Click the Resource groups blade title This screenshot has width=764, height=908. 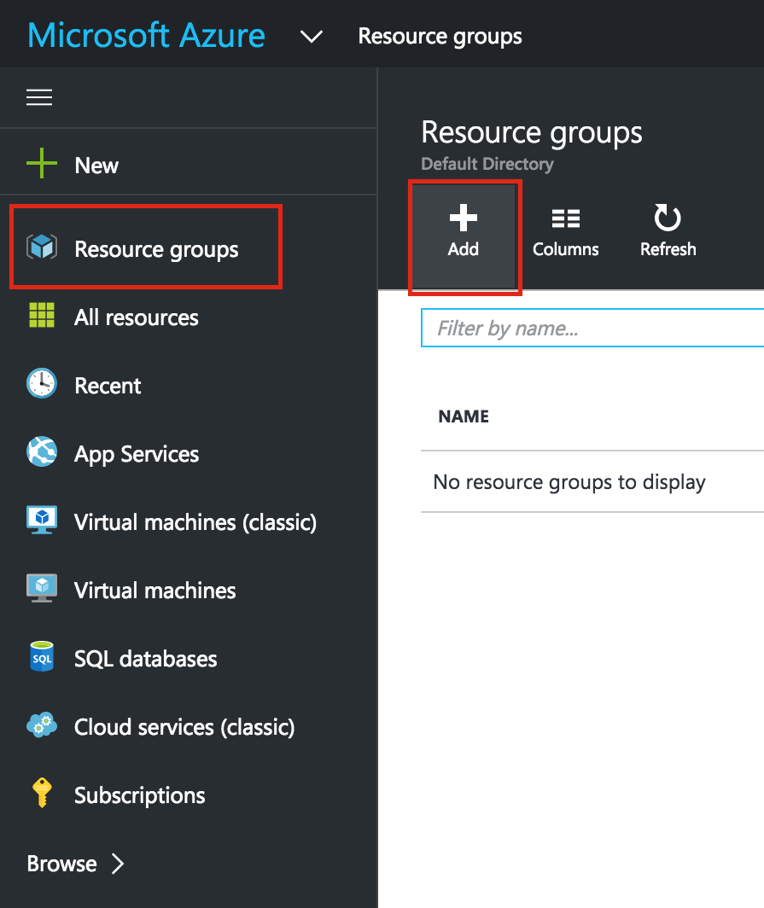click(x=531, y=132)
